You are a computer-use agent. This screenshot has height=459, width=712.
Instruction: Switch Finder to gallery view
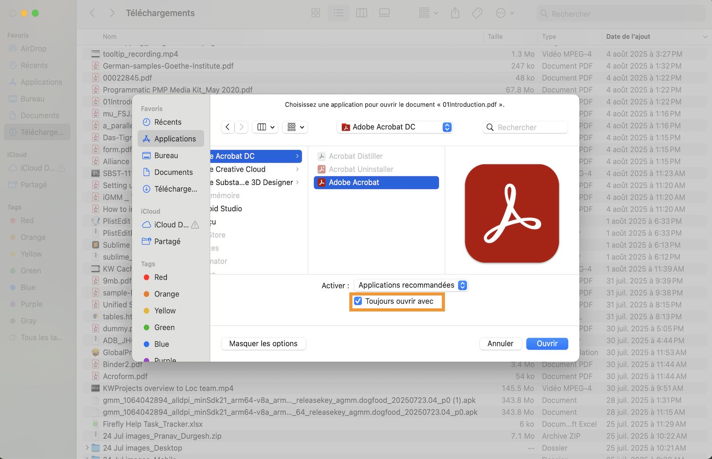point(384,13)
